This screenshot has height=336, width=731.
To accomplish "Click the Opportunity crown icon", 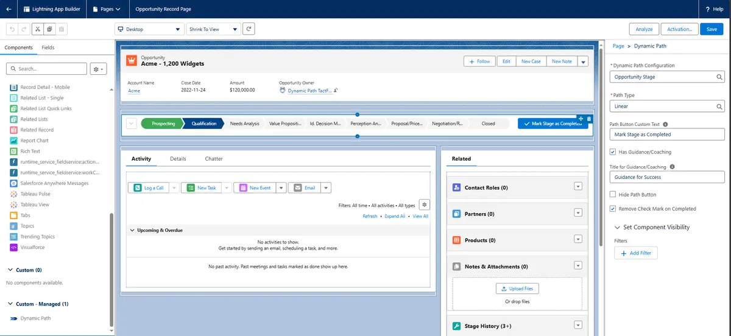I will [x=132, y=60].
